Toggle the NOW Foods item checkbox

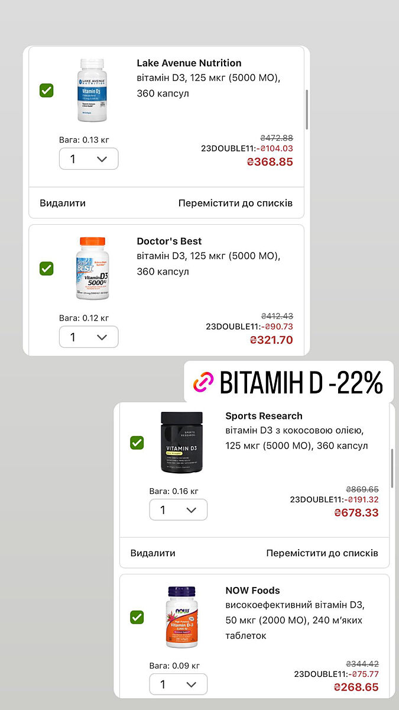pyautogui.click(x=137, y=617)
